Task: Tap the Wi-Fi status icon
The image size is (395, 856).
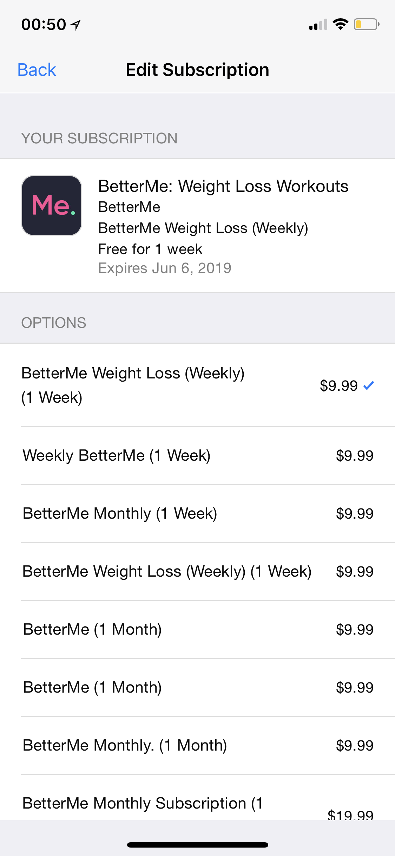Action: pos(340,24)
